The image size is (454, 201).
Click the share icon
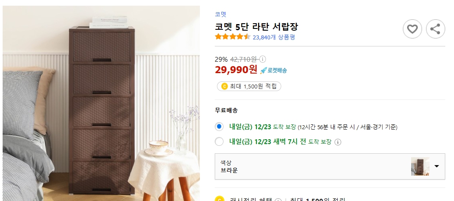[435, 29]
